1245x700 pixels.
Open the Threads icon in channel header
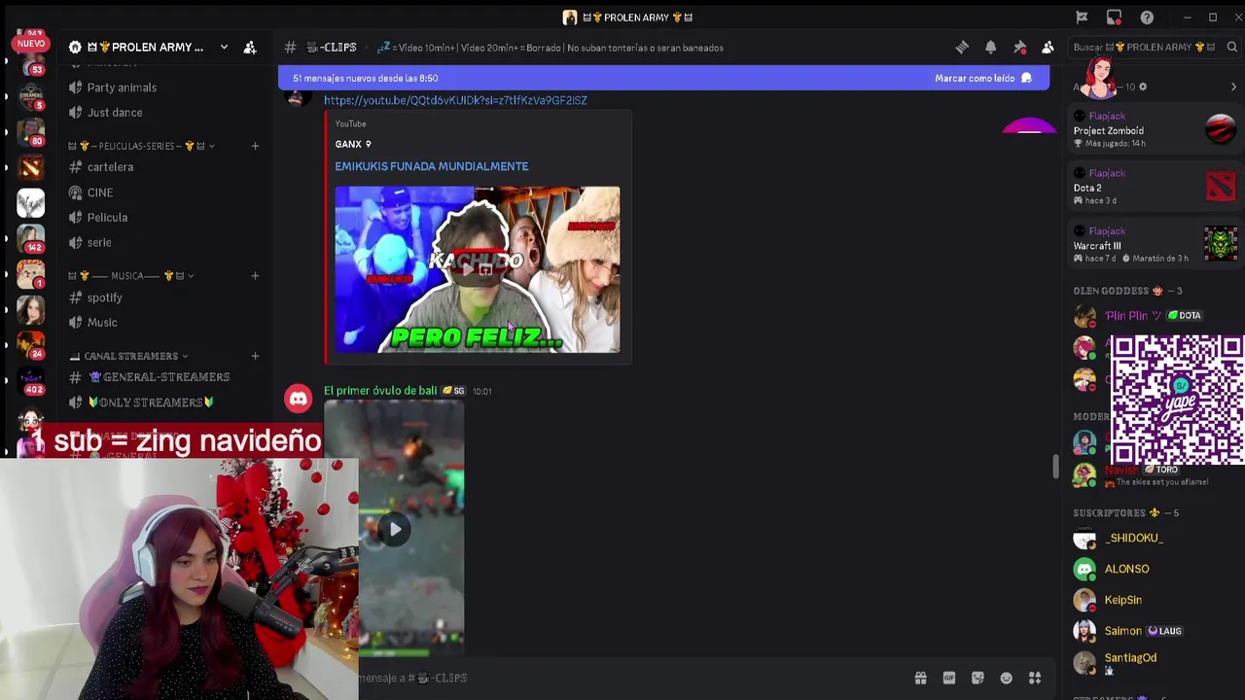click(x=962, y=47)
